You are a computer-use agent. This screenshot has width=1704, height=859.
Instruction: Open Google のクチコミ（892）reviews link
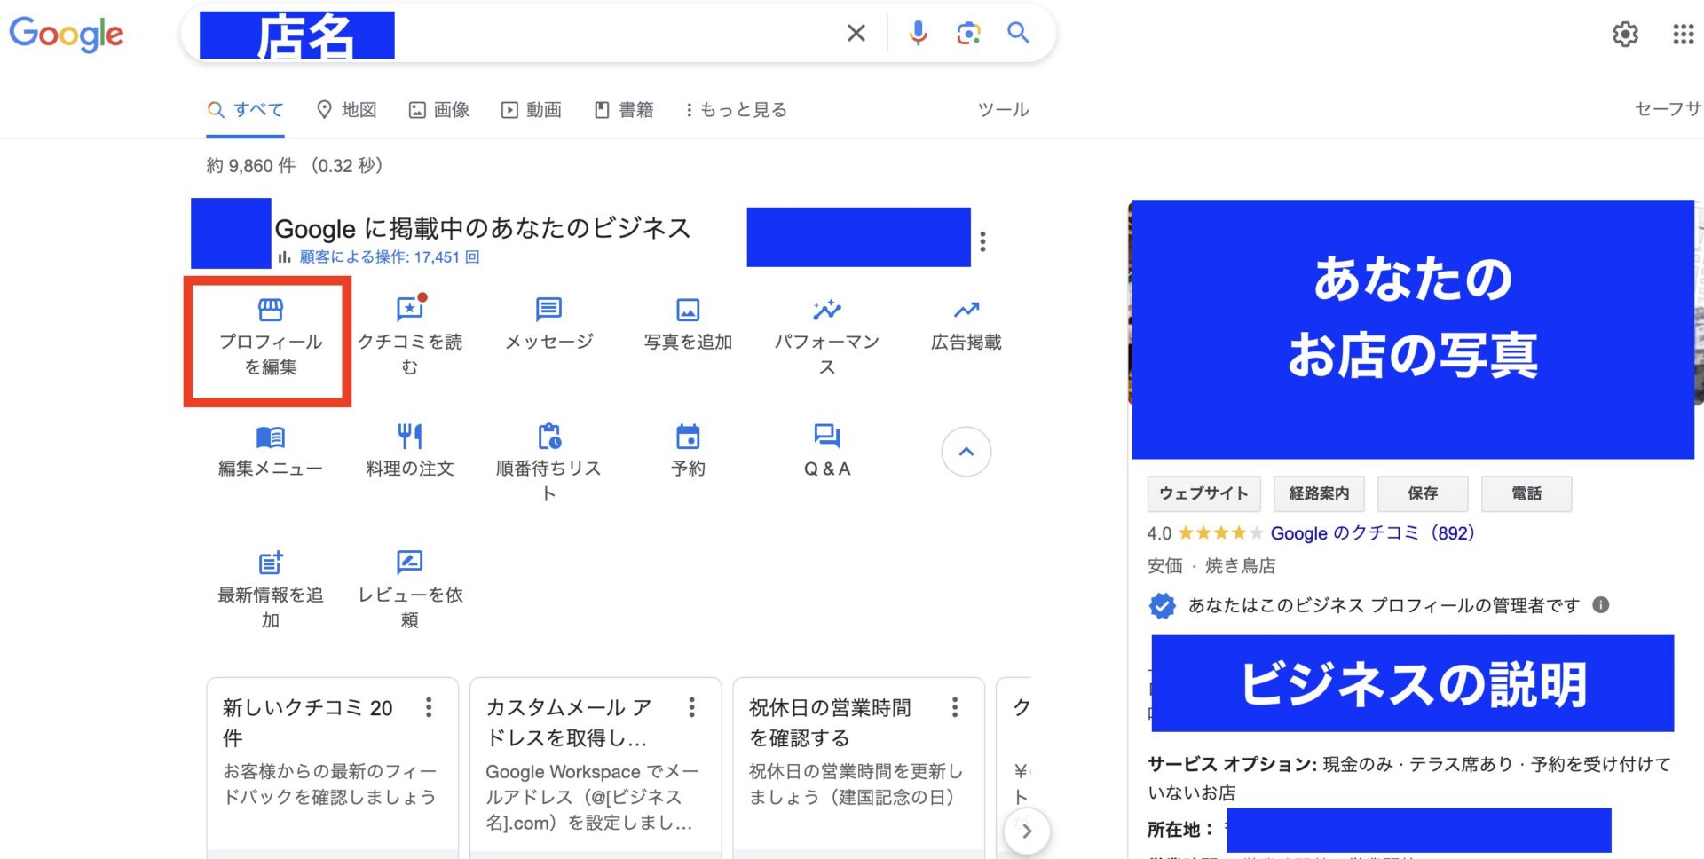(x=1371, y=533)
